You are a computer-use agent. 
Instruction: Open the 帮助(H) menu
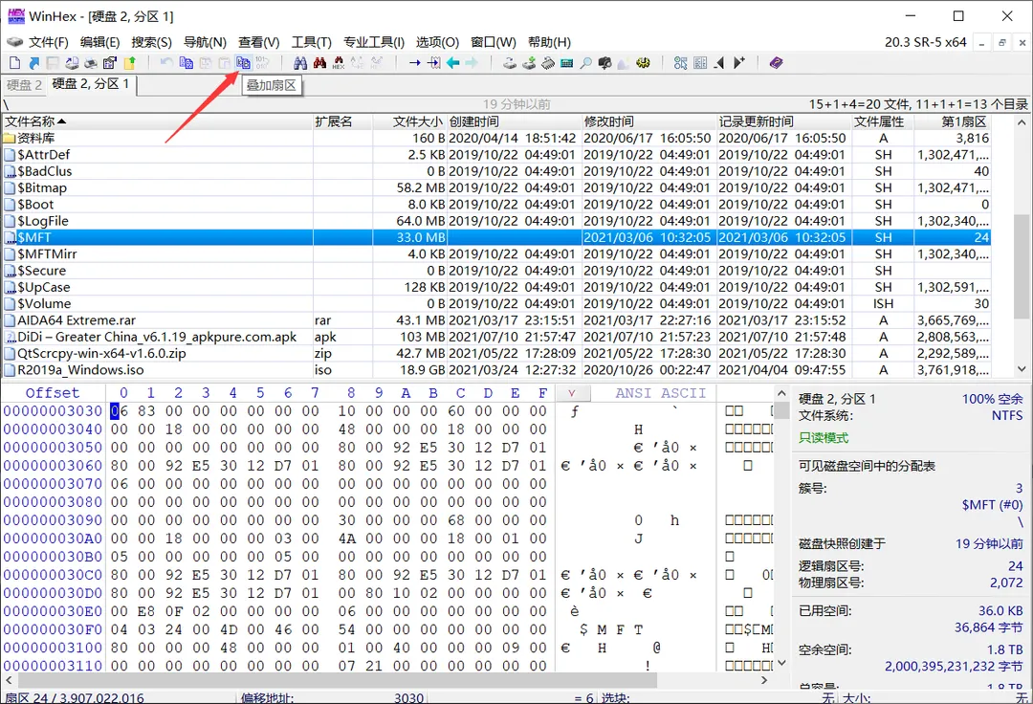tap(549, 42)
